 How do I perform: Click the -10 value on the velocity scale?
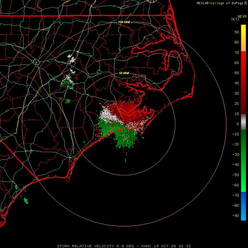236,134
